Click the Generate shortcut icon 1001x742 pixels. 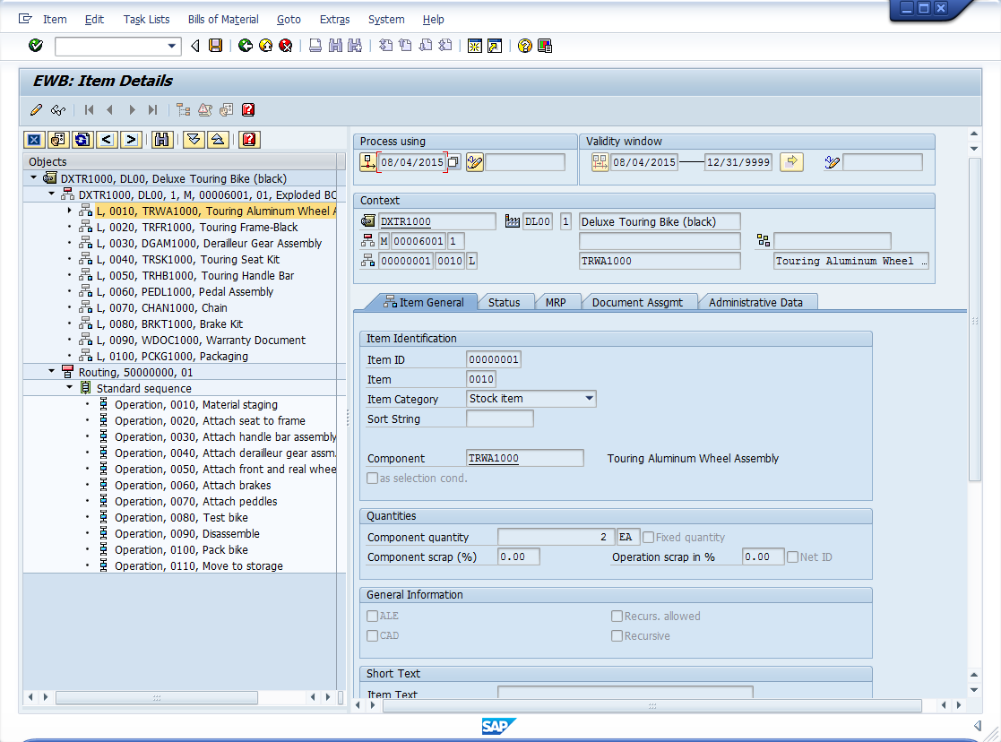point(495,46)
